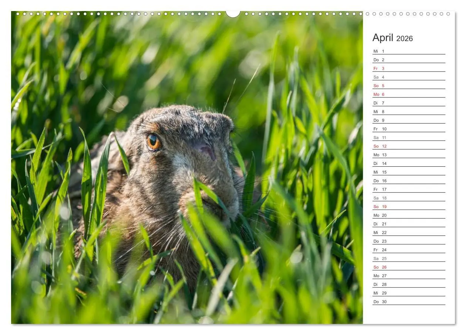
Task: Select the Saturday row Sa 25
Action: pyautogui.click(x=408, y=259)
